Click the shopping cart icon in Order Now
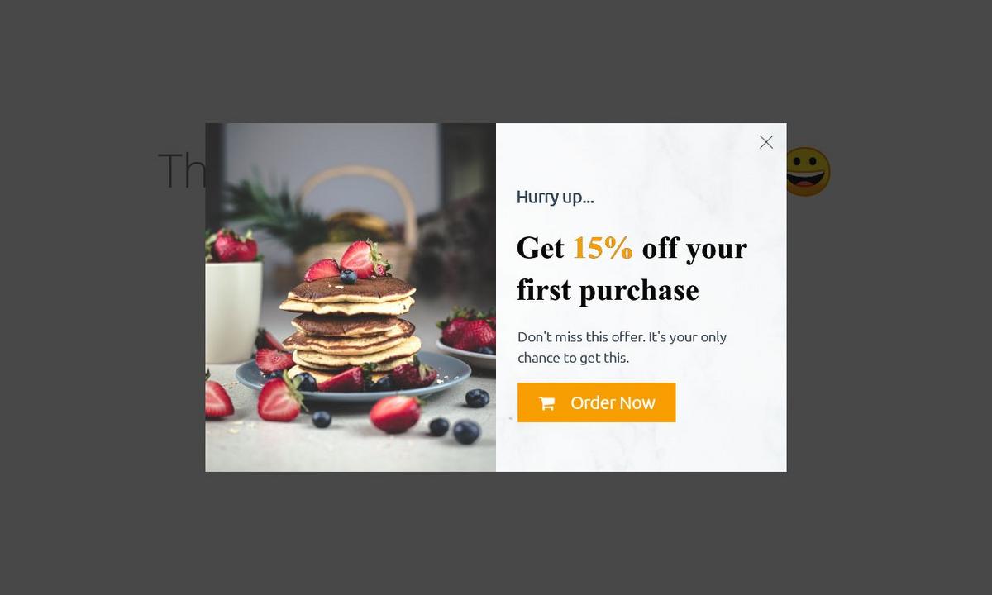The width and height of the screenshot is (992, 595). point(546,403)
